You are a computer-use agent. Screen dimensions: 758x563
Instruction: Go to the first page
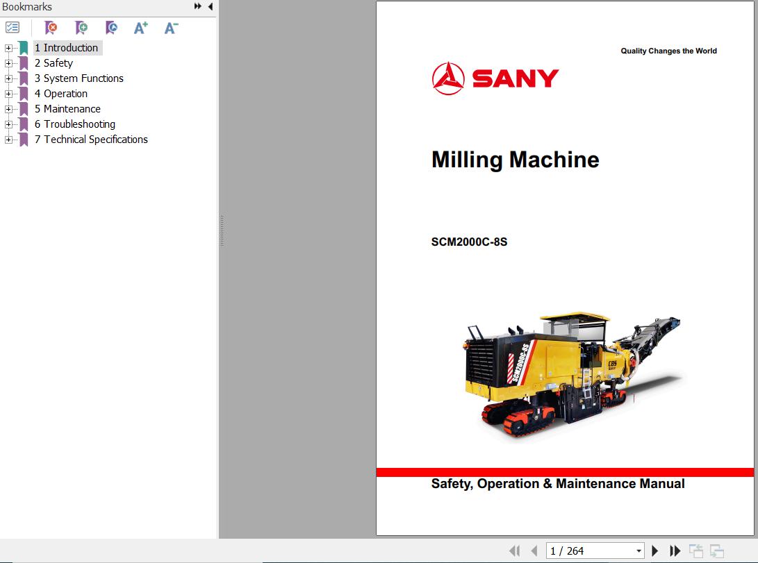514,551
